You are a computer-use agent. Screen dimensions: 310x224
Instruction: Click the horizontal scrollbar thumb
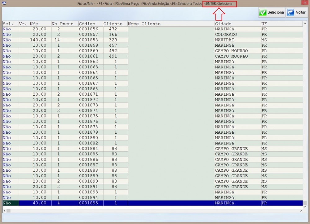pyautogui.click(x=8, y=211)
